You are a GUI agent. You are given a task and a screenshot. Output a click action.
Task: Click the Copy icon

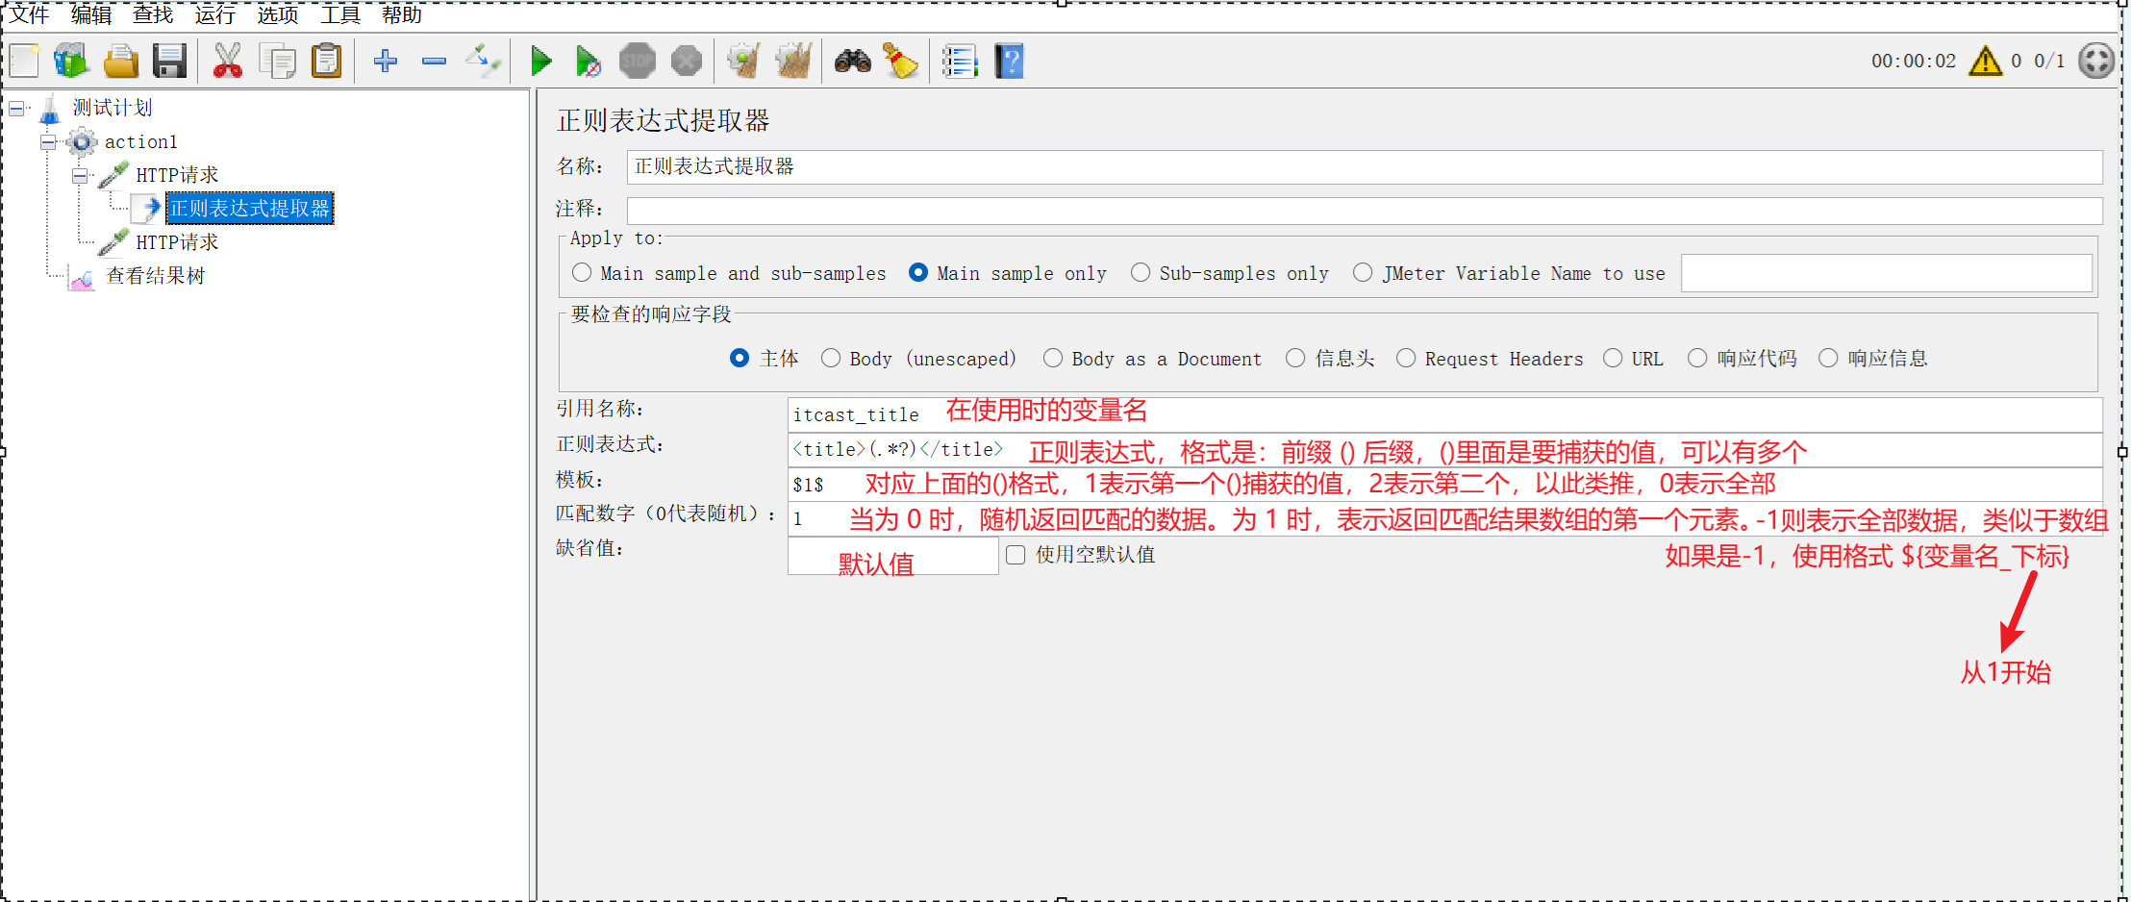pyautogui.click(x=278, y=61)
